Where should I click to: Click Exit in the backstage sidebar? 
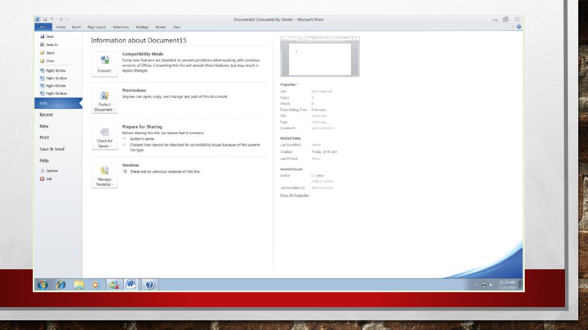46,179
